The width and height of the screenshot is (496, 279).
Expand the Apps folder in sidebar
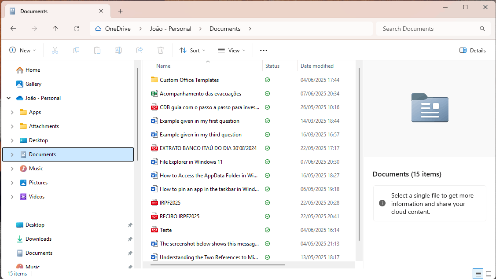(12, 112)
